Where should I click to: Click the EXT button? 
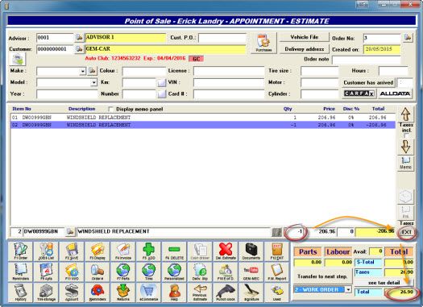(407, 232)
